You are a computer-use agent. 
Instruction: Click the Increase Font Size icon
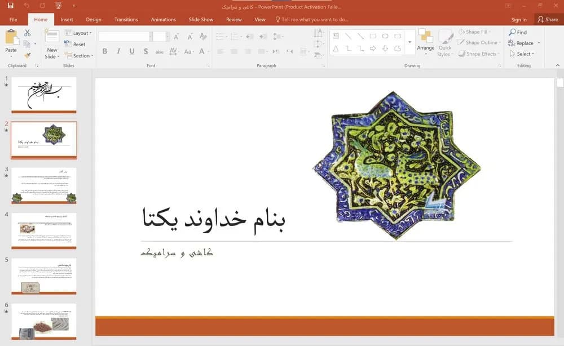pos(176,37)
